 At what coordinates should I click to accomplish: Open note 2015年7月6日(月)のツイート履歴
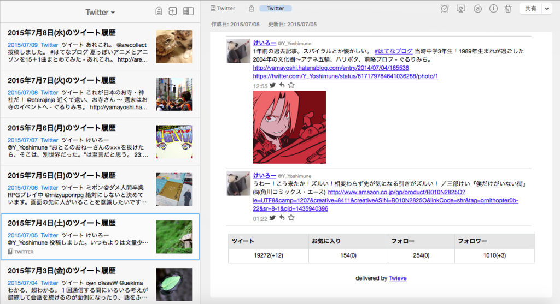(100, 141)
